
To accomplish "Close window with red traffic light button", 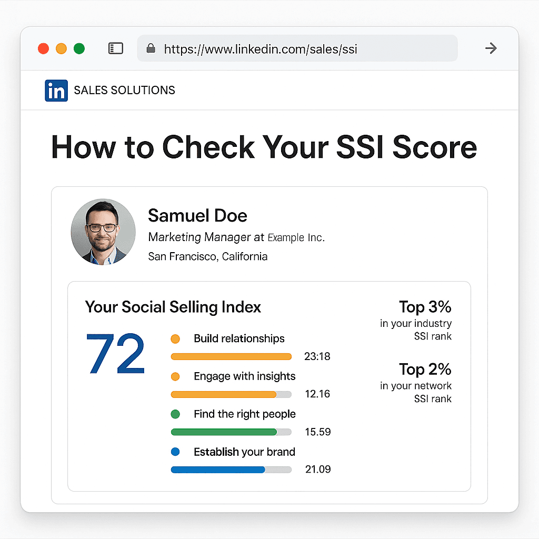I will (43, 48).
